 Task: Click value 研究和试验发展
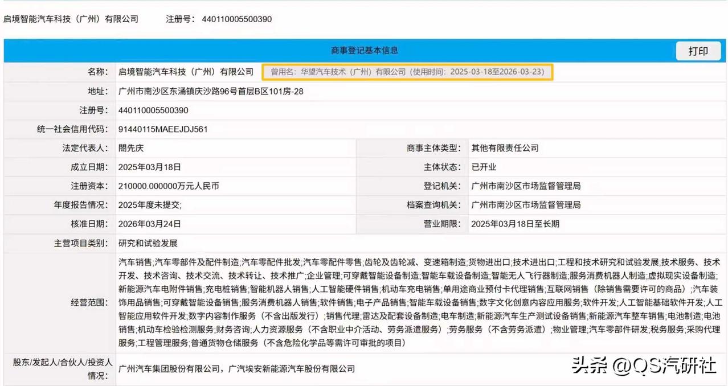(x=148, y=243)
